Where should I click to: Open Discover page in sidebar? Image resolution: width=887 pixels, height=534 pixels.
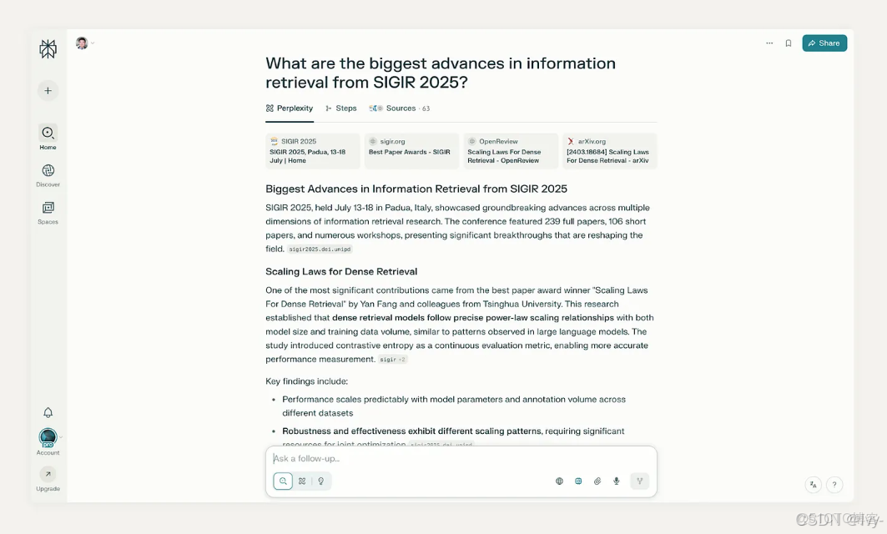coord(48,175)
